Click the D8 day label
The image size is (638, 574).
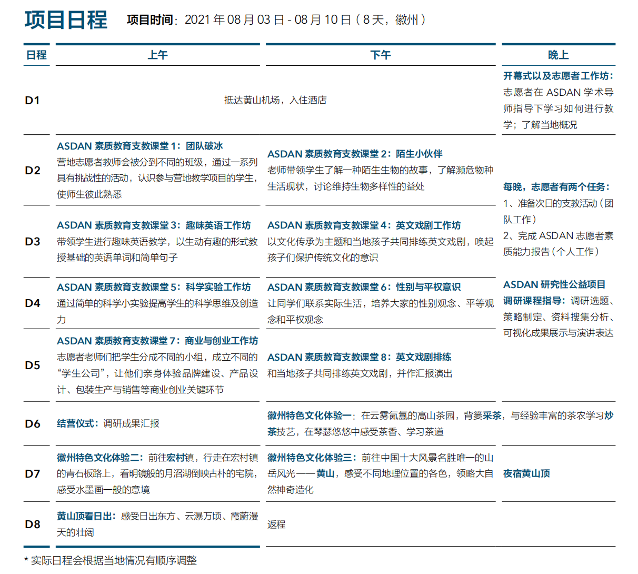[x=33, y=524]
